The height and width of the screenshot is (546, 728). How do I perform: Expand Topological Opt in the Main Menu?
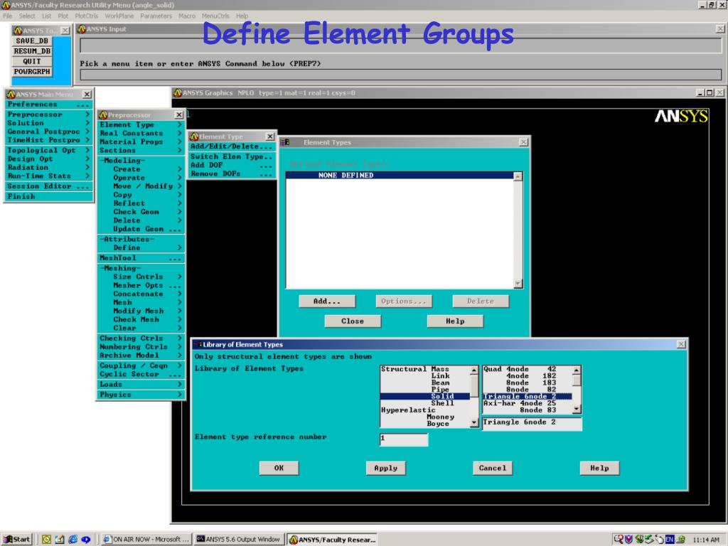[49, 151]
